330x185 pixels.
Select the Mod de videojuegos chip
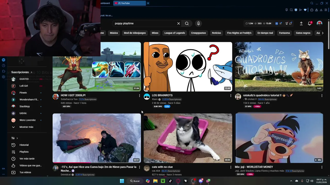click(x=135, y=33)
